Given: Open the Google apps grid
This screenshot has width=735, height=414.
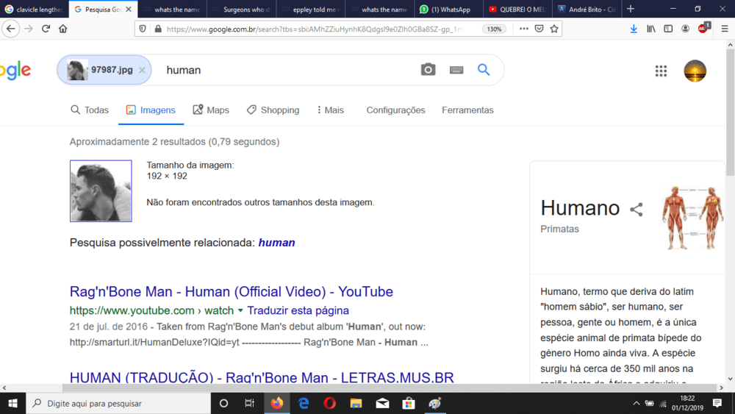Looking at the screenshot, I should click(x=661, y=71).
